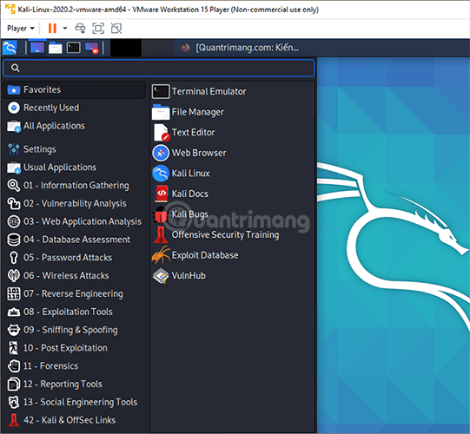The width and height of the screenshot is (470, 434).
Task: Open 07 - Reverse Engineering category
Action: pos(75,294)
